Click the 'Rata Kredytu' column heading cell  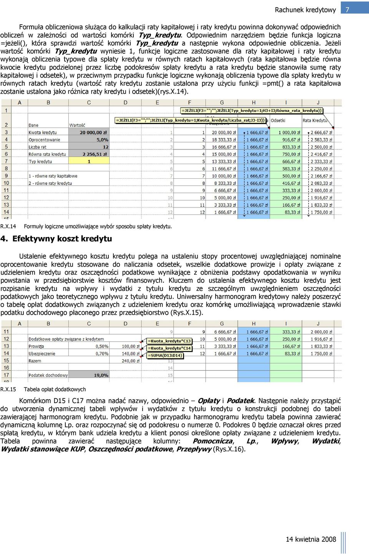[318, 121]
